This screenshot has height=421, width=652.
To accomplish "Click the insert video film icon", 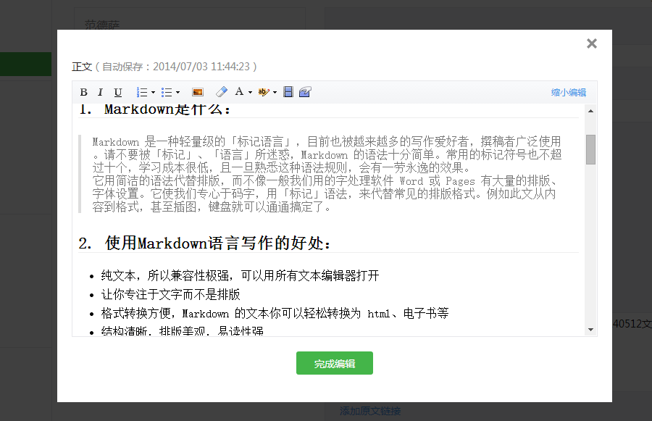I will (288, 92).
